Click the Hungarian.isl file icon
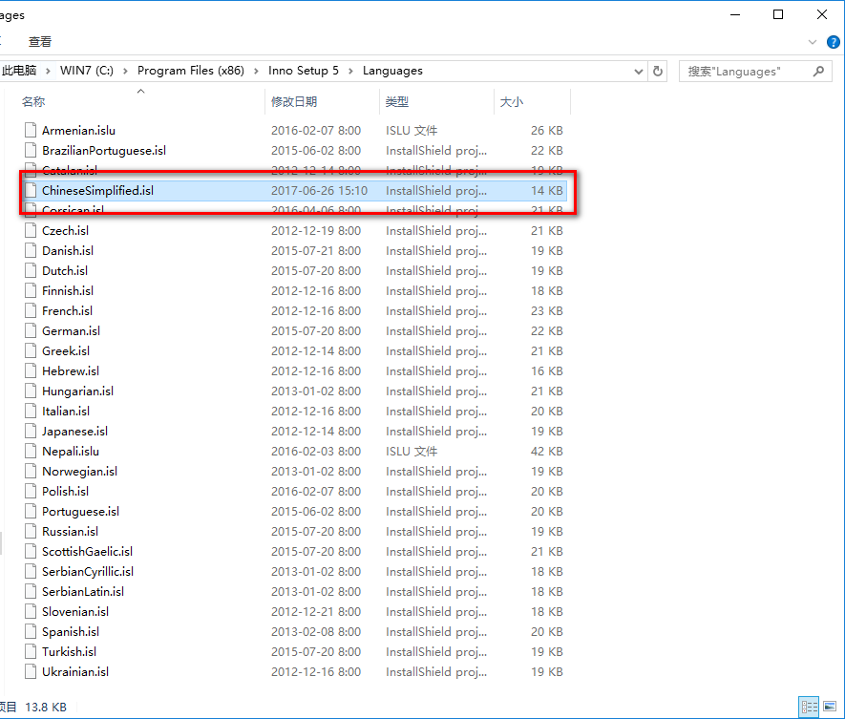 [x=31, y=391]
